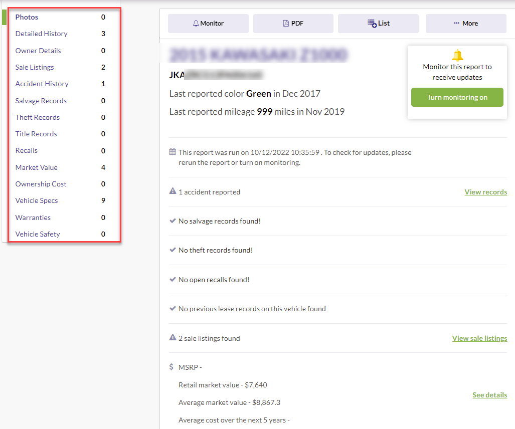Click 'Last reported mileage 999 miles' line
The height and width of the screenshot is (429, 515).
257,112
